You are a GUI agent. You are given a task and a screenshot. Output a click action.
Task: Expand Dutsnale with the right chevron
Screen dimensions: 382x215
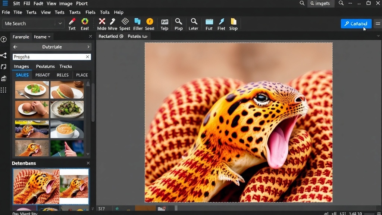88,47
